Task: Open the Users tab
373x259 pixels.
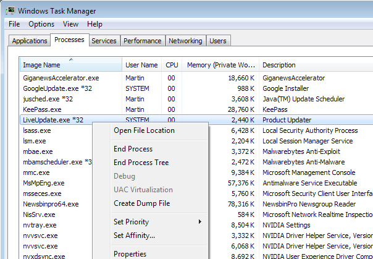Action: coord(218,41)
